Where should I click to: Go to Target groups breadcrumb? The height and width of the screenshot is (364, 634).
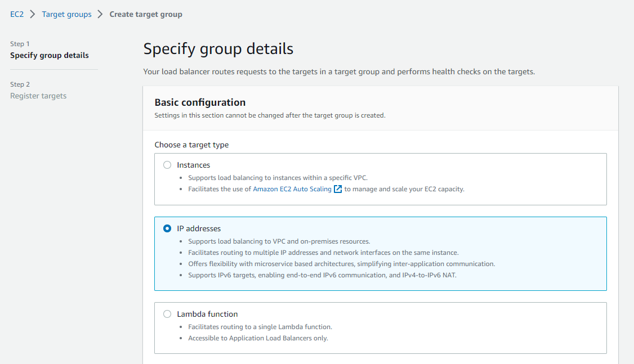[x=66, y=14]
